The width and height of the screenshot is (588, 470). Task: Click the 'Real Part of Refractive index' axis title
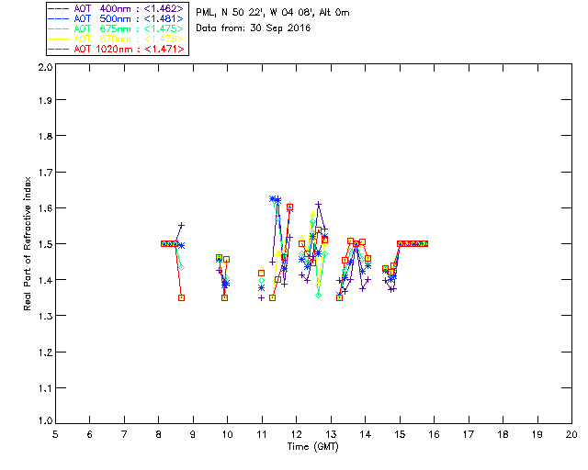tap(28, 244)
